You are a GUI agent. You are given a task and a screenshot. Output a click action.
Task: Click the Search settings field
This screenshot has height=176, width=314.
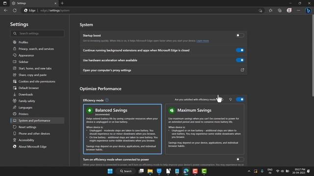[37, 33]
